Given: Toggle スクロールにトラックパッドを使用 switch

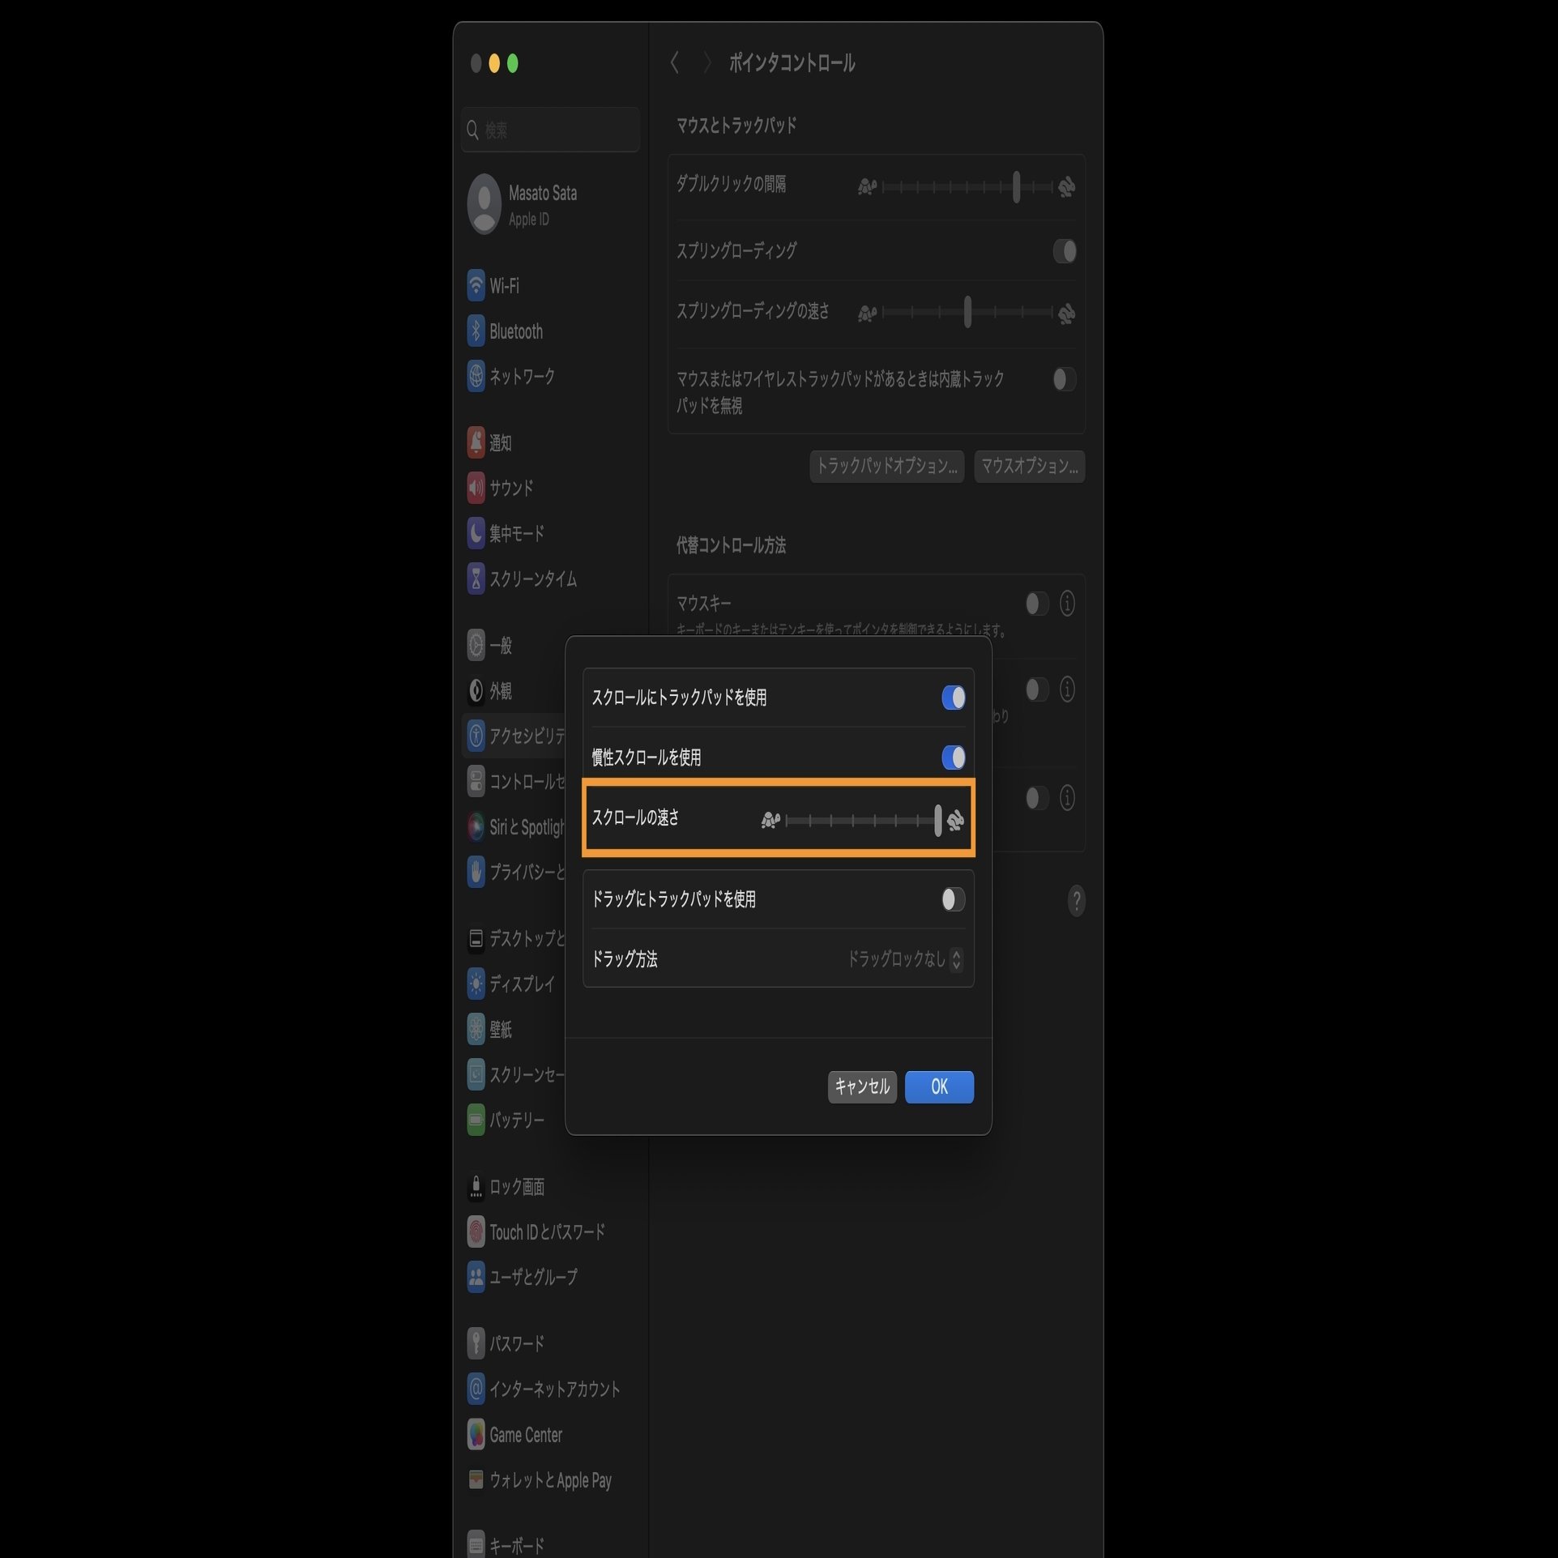Looking at the screenshot, I should pos(953,698).
